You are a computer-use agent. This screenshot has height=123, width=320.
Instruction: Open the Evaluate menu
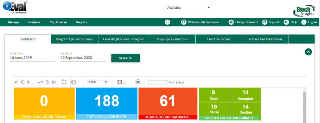pos(34,22)
